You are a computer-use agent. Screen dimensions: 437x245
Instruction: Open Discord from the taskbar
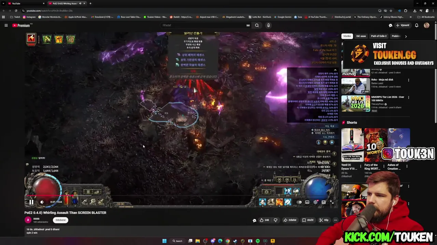point(213,241)
